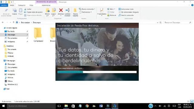
Task: Click the Propiedades icon
Action: (102, 10)
